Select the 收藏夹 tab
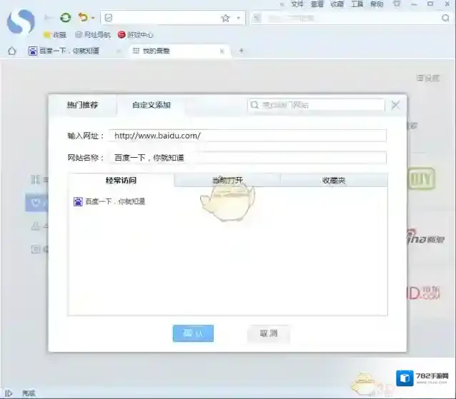The height and width of the screenshot is (399, 456). 334,181
